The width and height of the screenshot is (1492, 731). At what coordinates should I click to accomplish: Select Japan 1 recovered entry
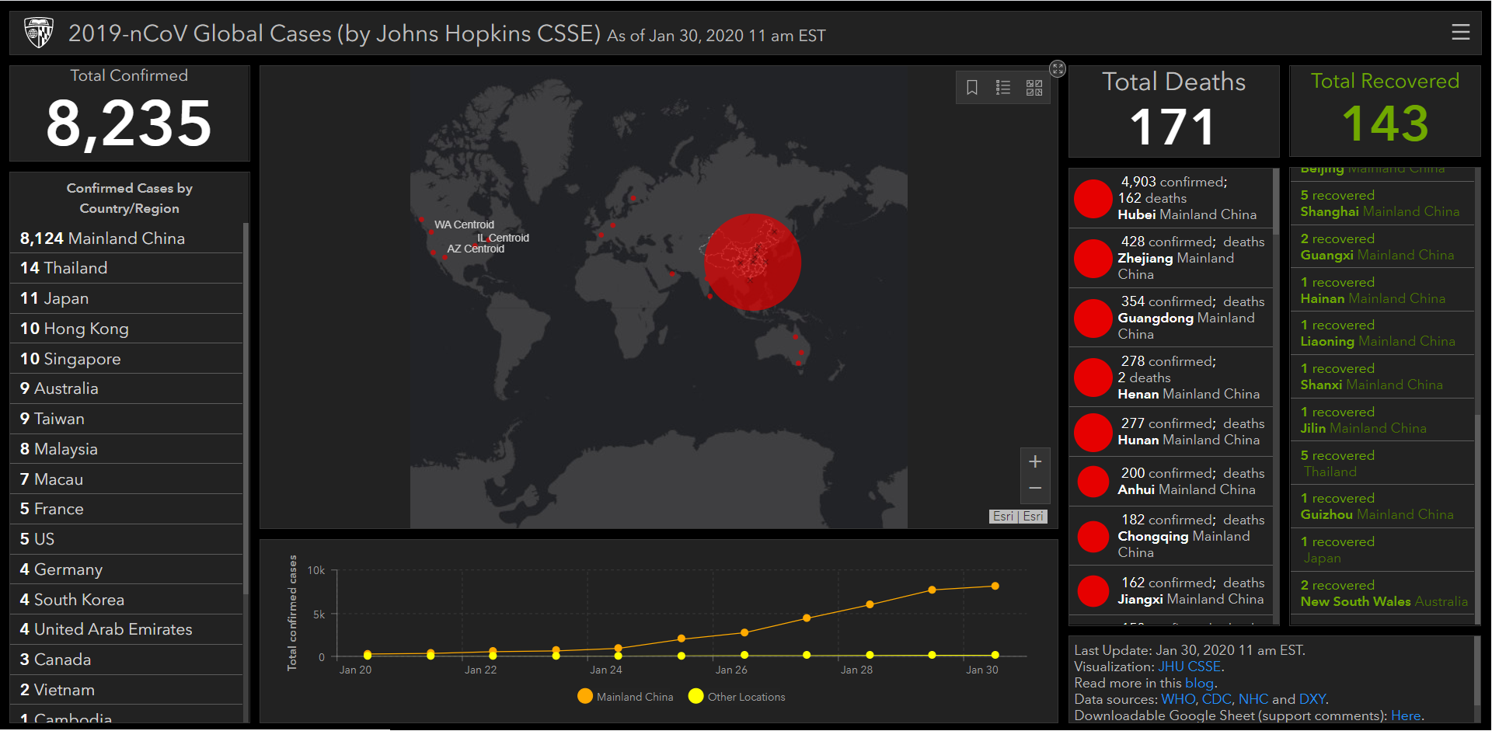pyautogui.click(x=1382, y=550)
